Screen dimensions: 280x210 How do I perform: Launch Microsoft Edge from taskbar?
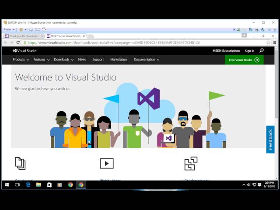click(x=28, y=185)
